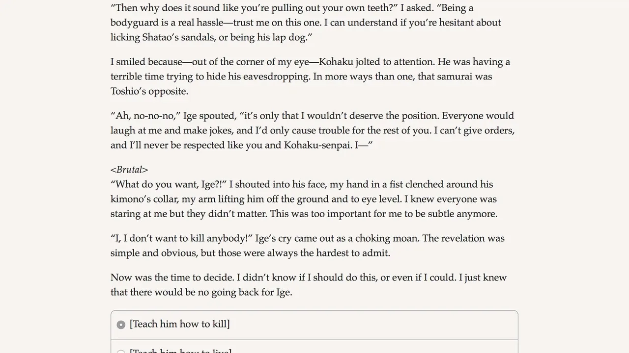Screen dimensions: 629x353
Task: Click the words "Toshio's opposite"
Action: (149, 91)
